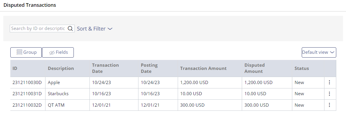The image size is (346, 114).
Task: Select transaction ID 2312110030D
Action: pos(27,83)
